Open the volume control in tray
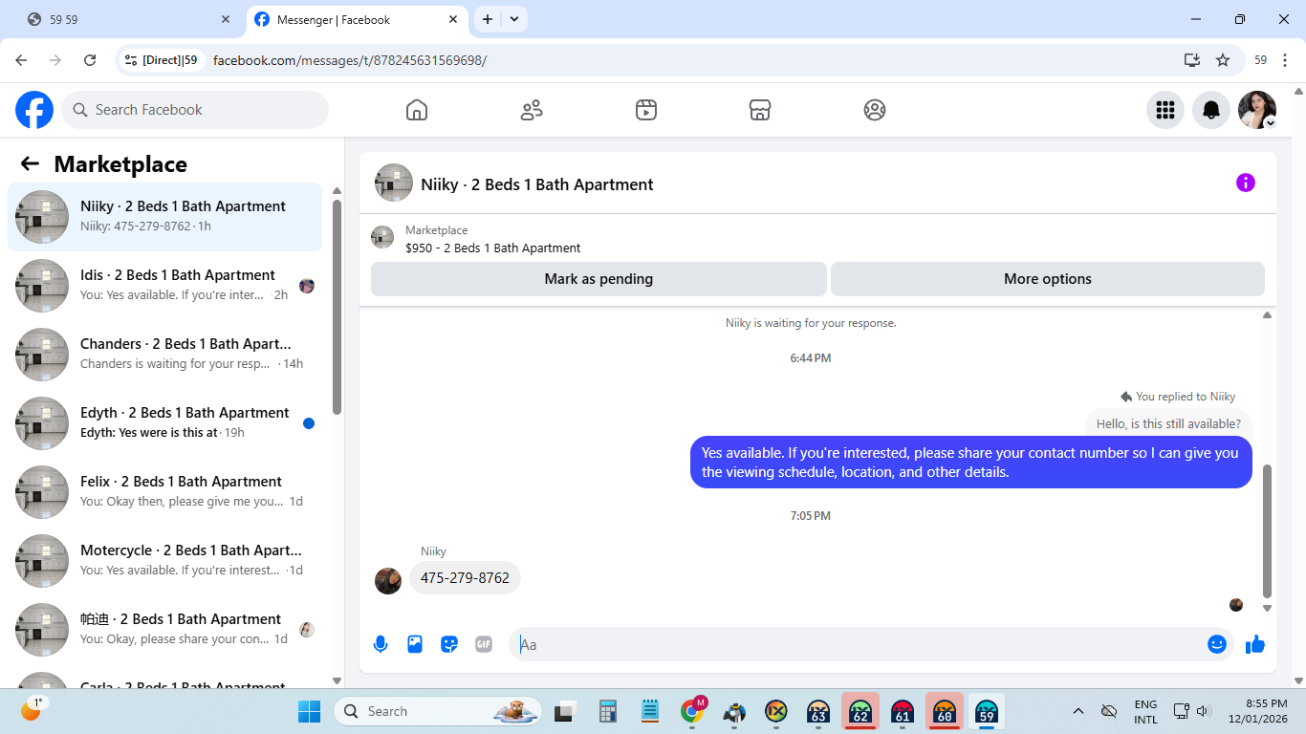 (x=1204, y=711)
